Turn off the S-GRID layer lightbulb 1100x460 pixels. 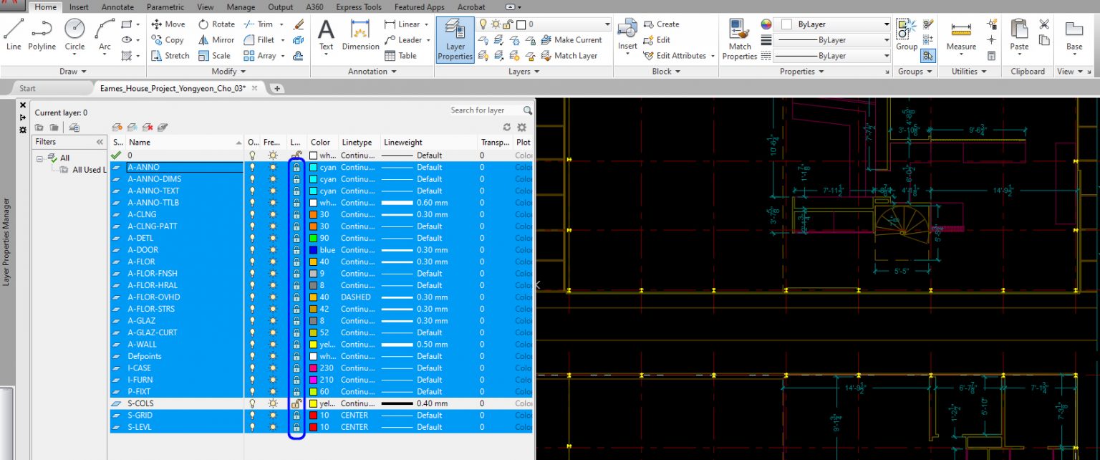click(x=251, y=415)
